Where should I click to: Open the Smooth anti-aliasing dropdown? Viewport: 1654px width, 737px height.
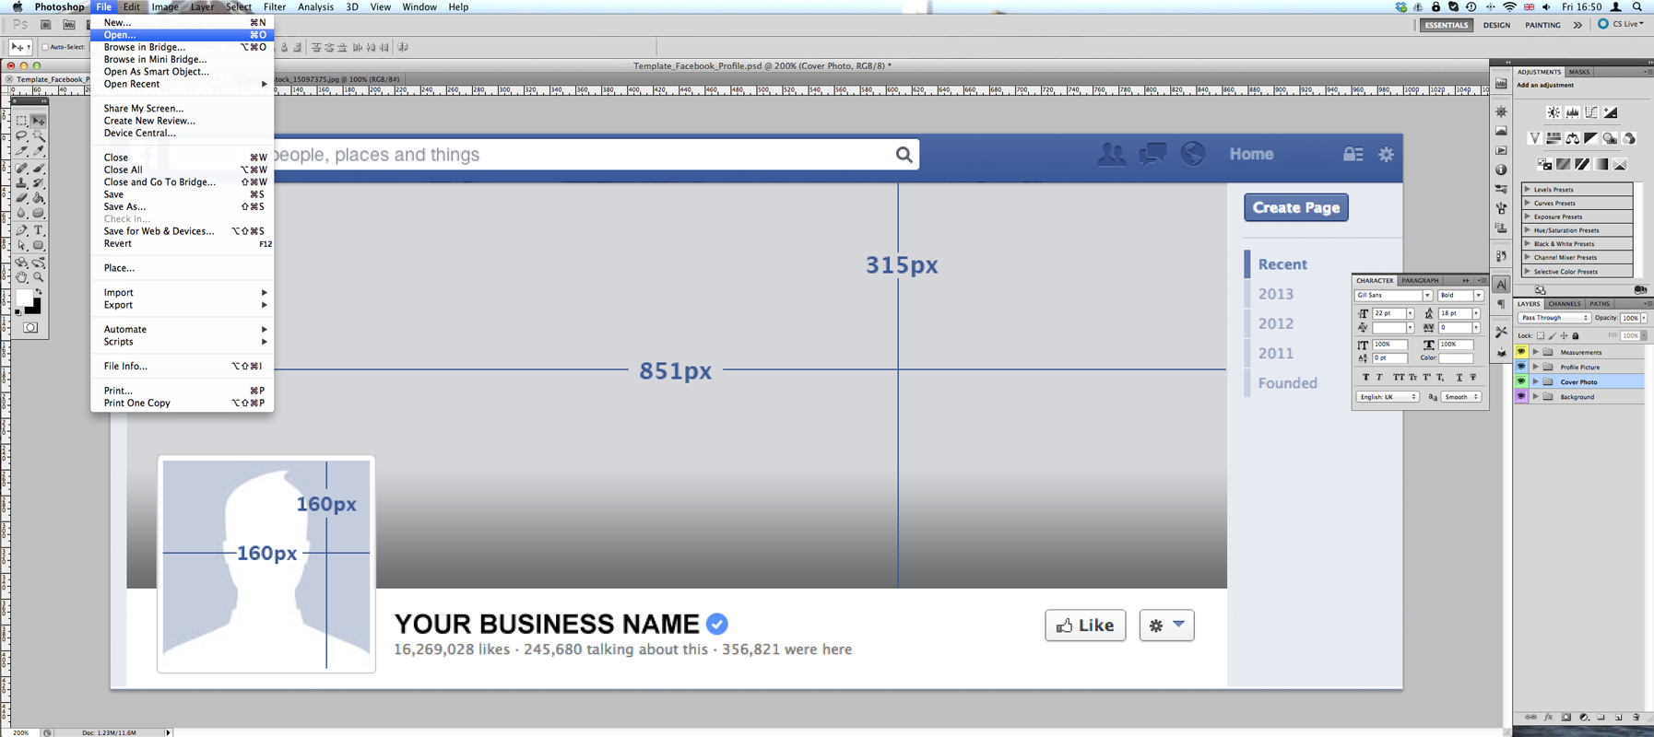coord(1461,397)
